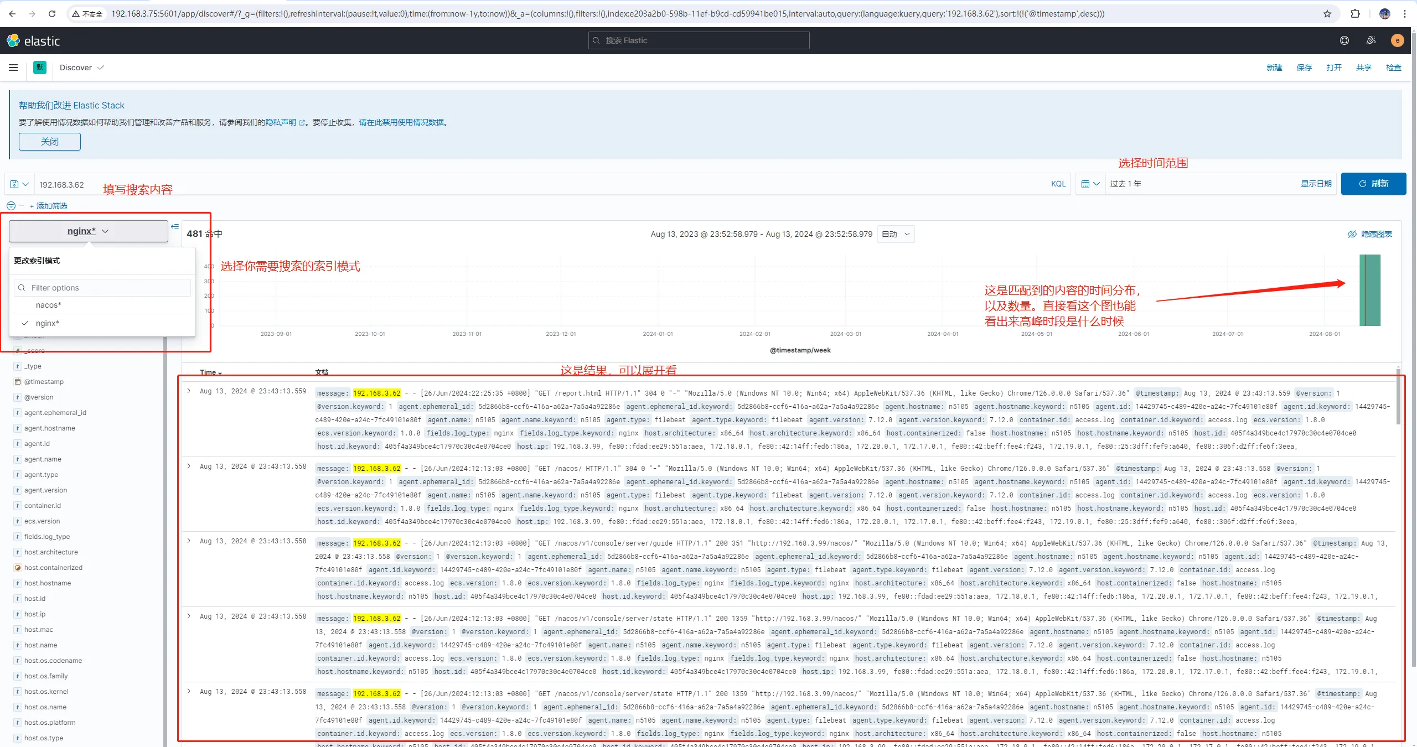Open the saved query menu icon
The height and width of the screenshot is (747, 1417).
(19, 184)
